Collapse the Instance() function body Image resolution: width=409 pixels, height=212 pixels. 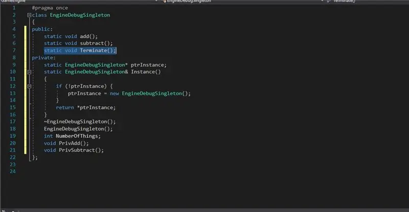click(x=29, y=72)
